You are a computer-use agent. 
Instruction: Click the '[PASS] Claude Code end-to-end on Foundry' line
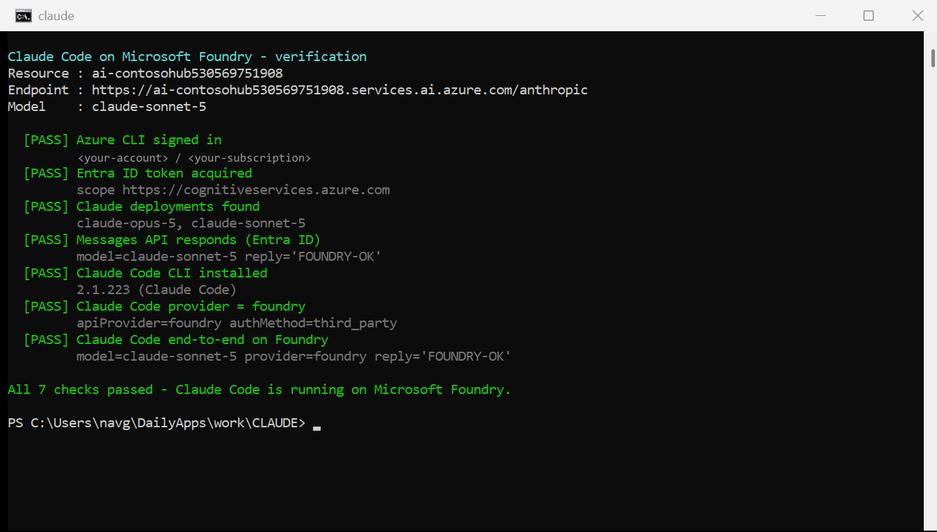click(176, 340)
